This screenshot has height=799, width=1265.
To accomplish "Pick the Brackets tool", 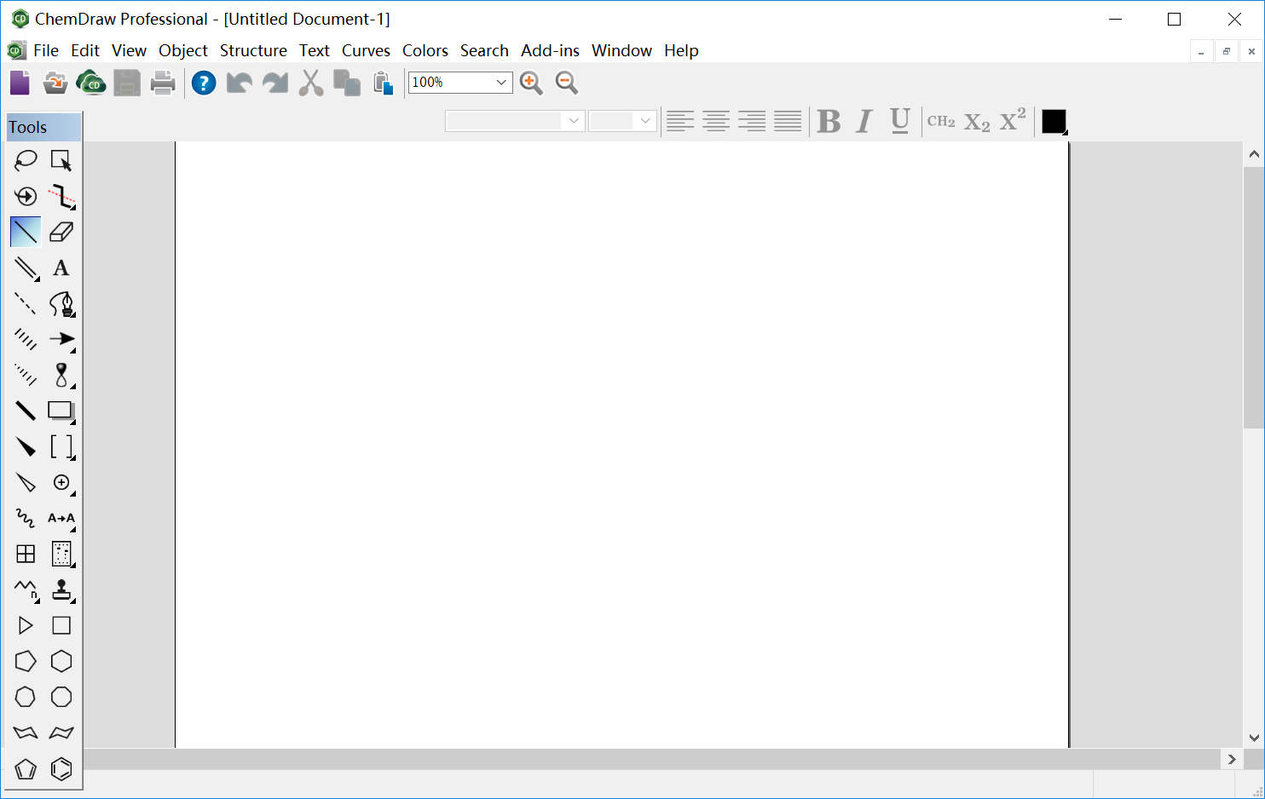I will click(x=61, y=446).
